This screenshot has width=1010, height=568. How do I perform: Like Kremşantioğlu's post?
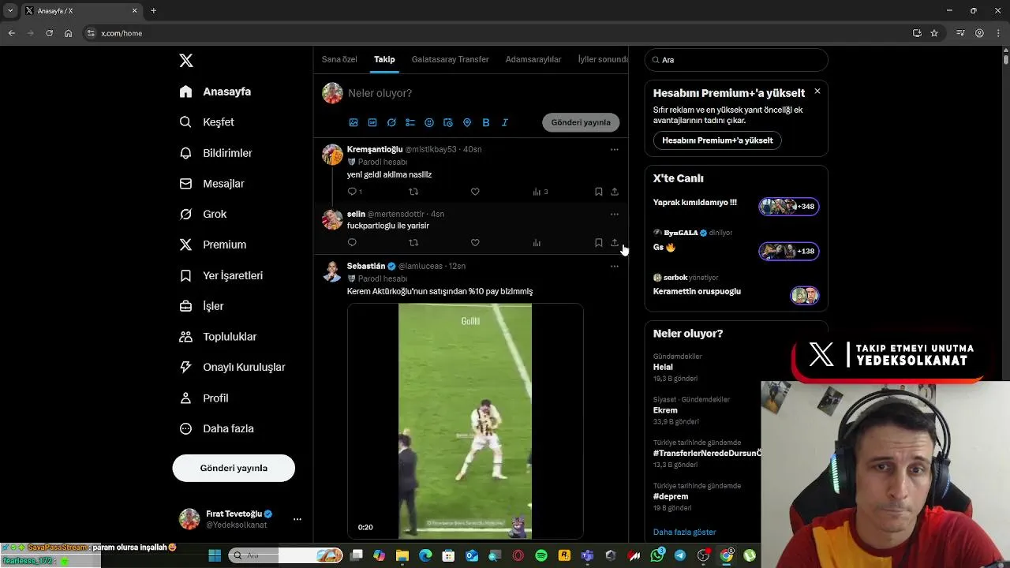(475, 192)
